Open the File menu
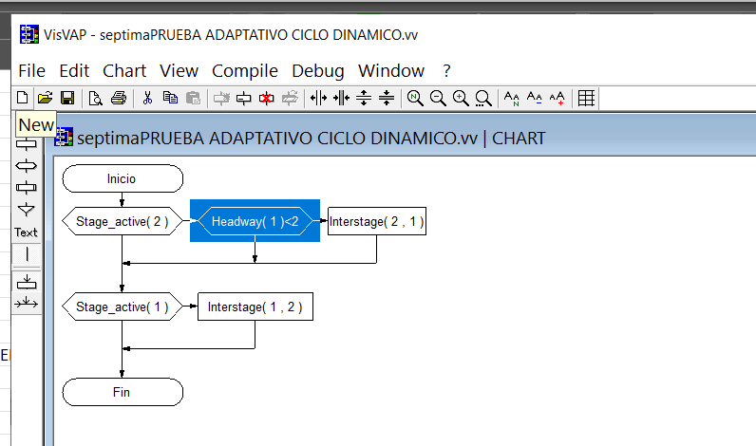This screenshot has height=446, width=756. click(31, 71)
